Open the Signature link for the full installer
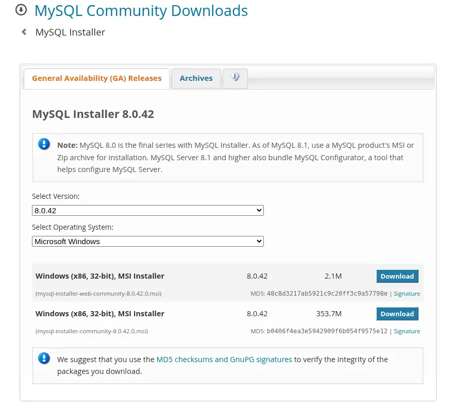This screenshot has width=453, height=410. coord(407,331)
